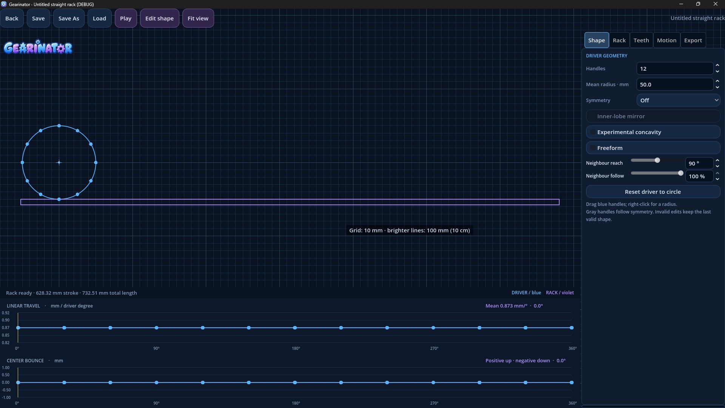Decrease Neighbour reach with down arrow
The image size is (725, 408).
[x=717, y=166]
